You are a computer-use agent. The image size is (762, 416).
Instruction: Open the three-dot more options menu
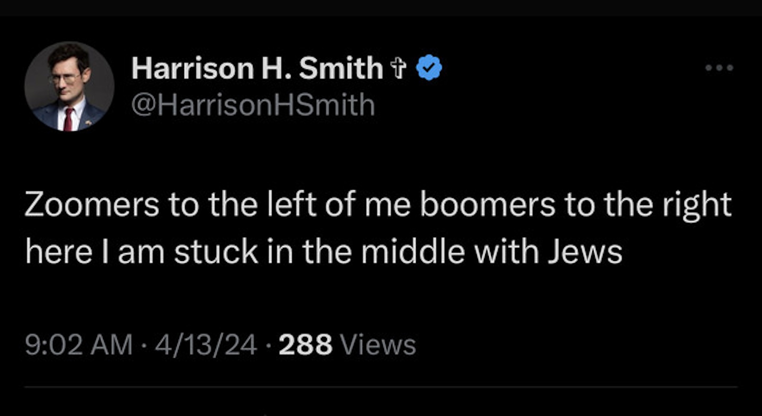[719, 68]
